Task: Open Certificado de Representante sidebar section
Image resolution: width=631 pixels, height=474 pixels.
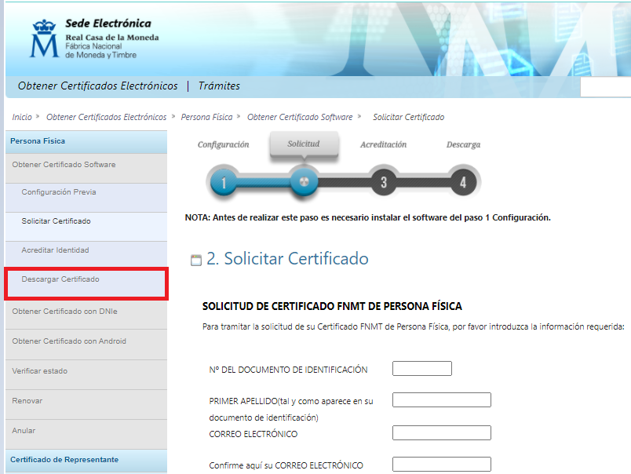Action: [86, 461]
